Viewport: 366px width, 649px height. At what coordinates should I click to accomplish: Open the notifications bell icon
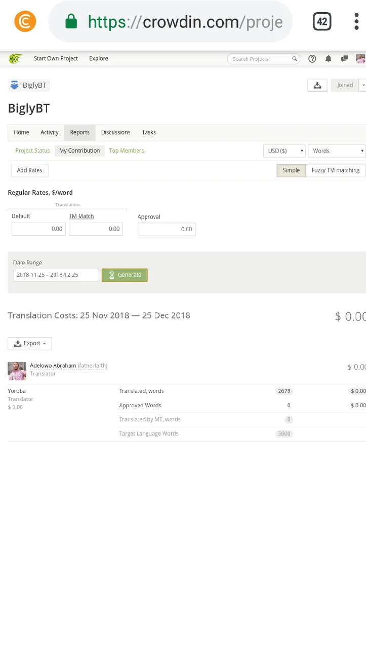click(x=328, y=59)
